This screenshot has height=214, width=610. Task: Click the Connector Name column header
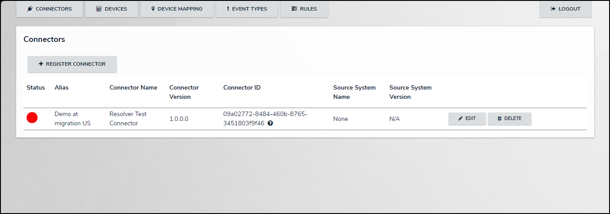(x=133, y=87)
